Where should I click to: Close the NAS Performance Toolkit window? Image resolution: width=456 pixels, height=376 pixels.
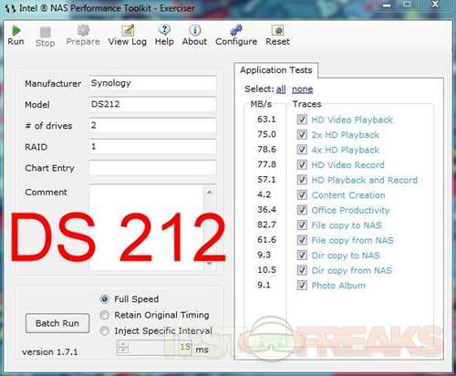pyautogui.click(x=435, y=5)
